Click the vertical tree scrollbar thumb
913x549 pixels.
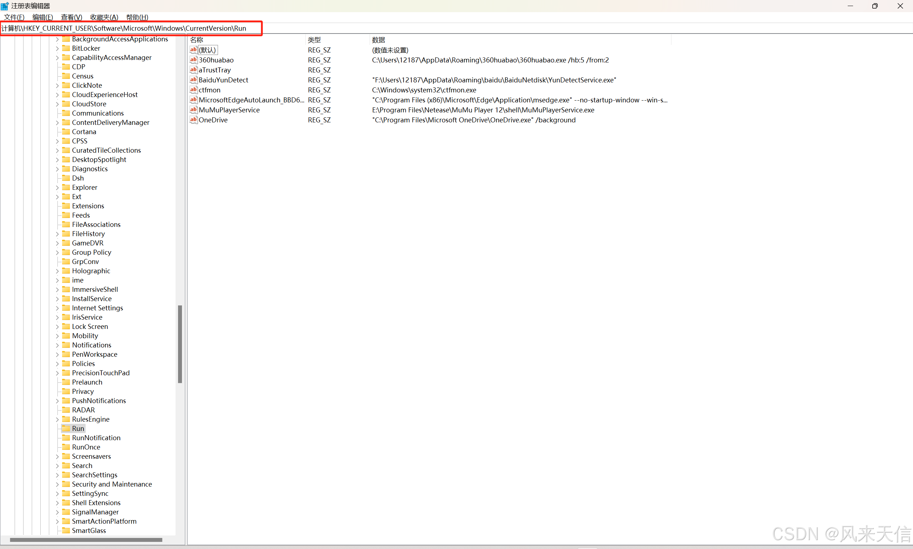[x=180, y=344]
